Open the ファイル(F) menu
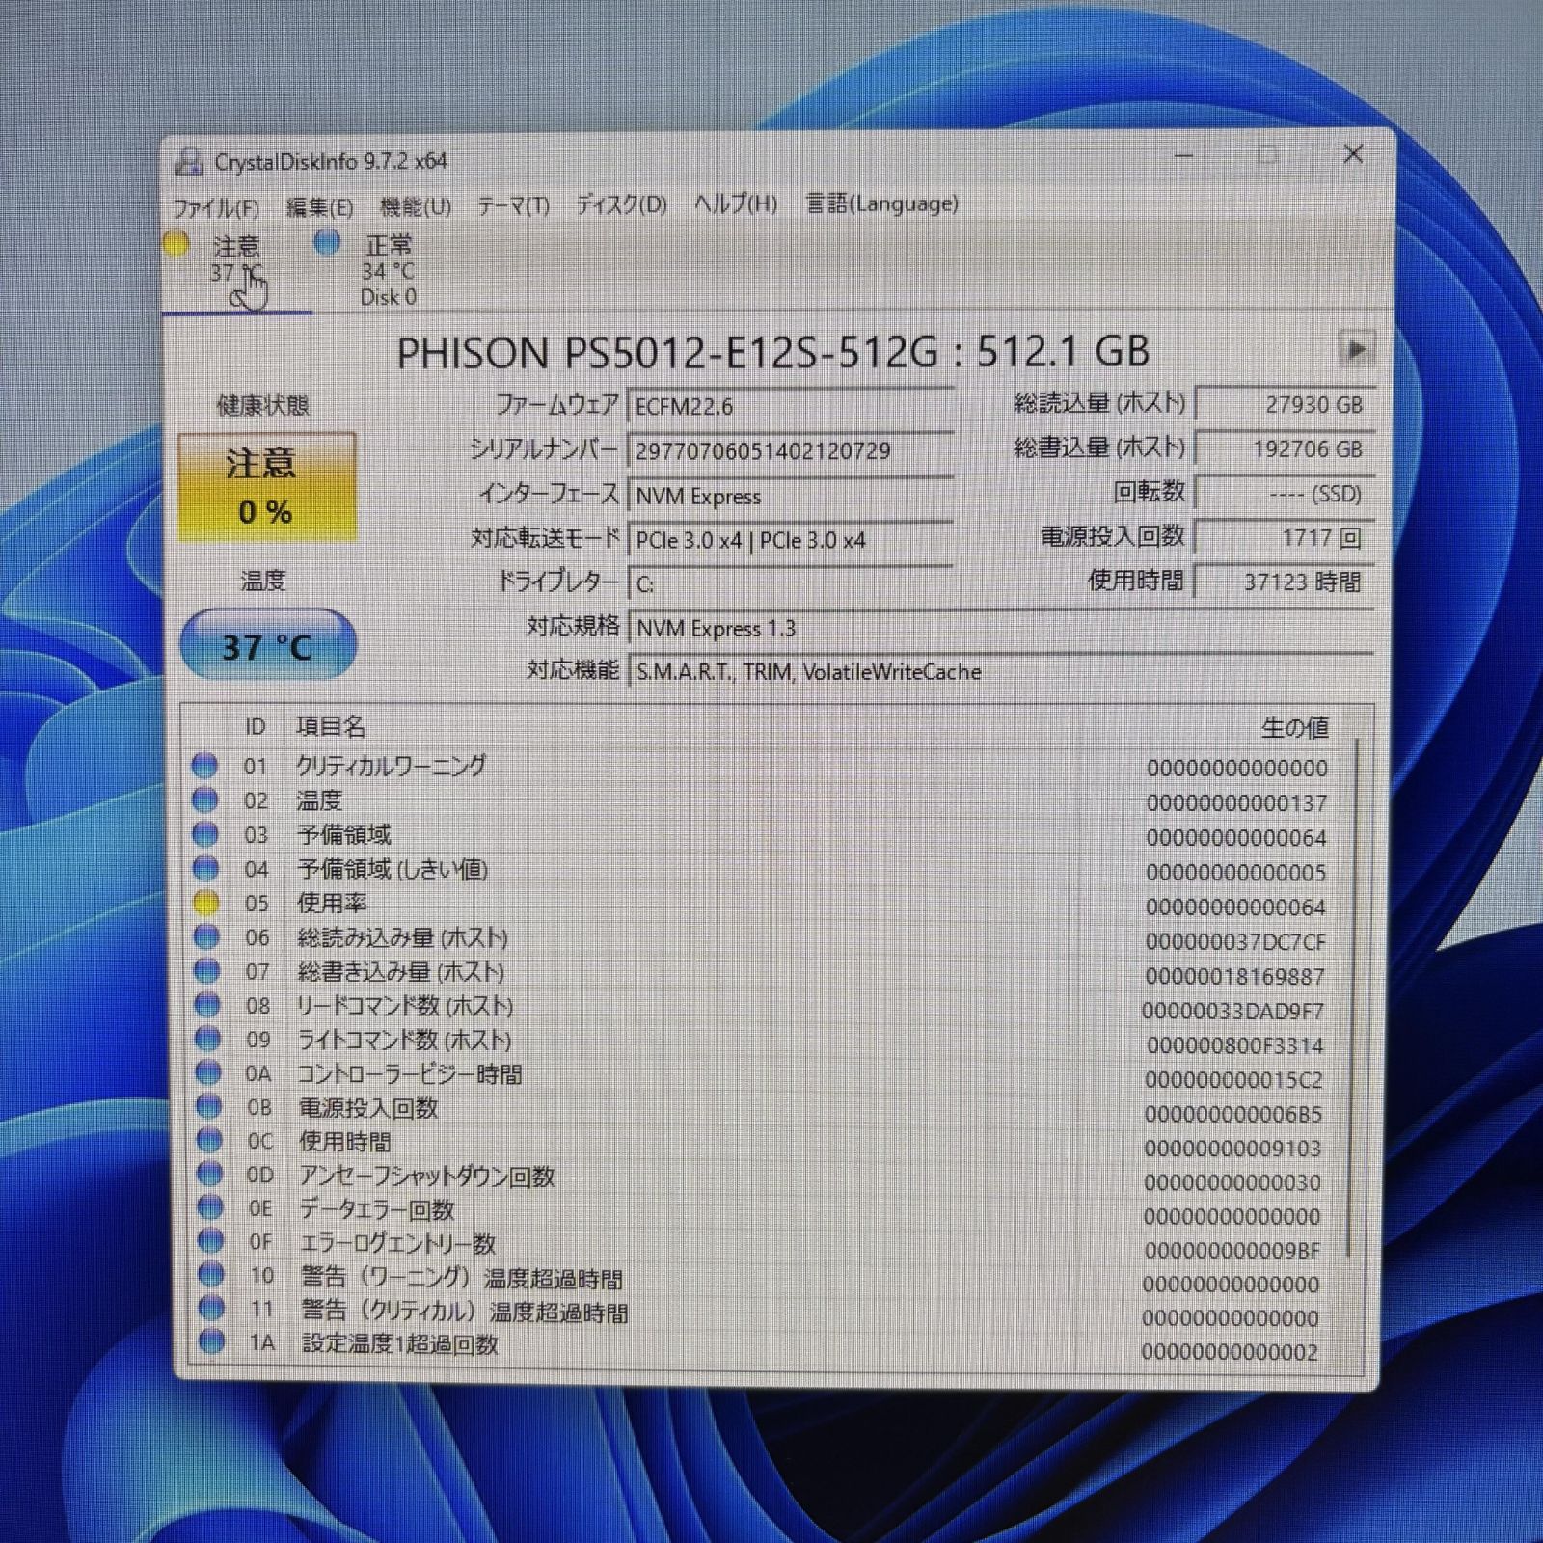The image size is (1543, 1543). (x=216, y=206)
